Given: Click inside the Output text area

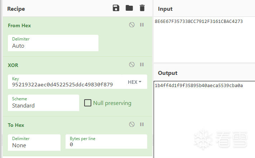Looking at the screenshot, I should coord(204,119).
